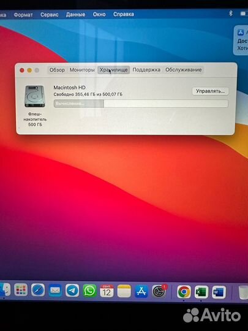Open Calendar showing date 12
248x331 pixels.
(107, 291)
